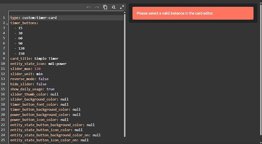Click the undo icon in editor toolbar

(x=88, y=7)
